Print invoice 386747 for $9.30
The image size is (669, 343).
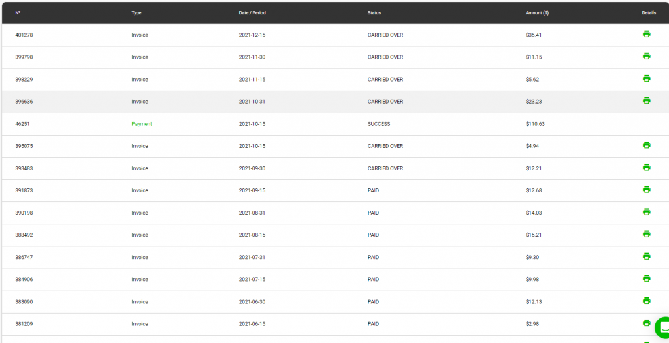[646, 256]
